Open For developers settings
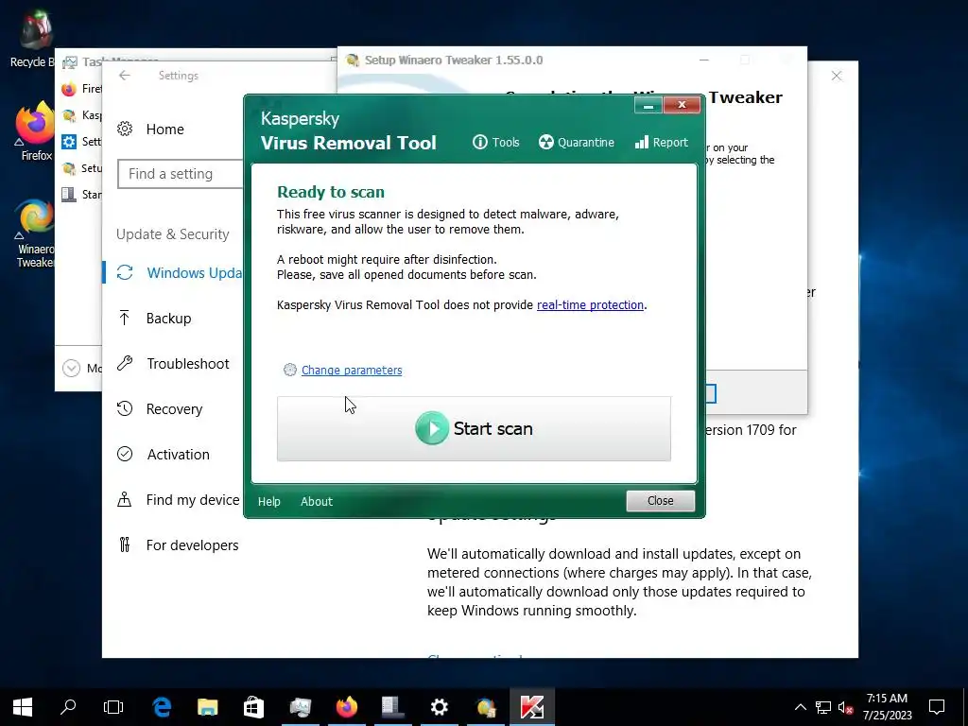968x726 pixels. coord(192,545)
